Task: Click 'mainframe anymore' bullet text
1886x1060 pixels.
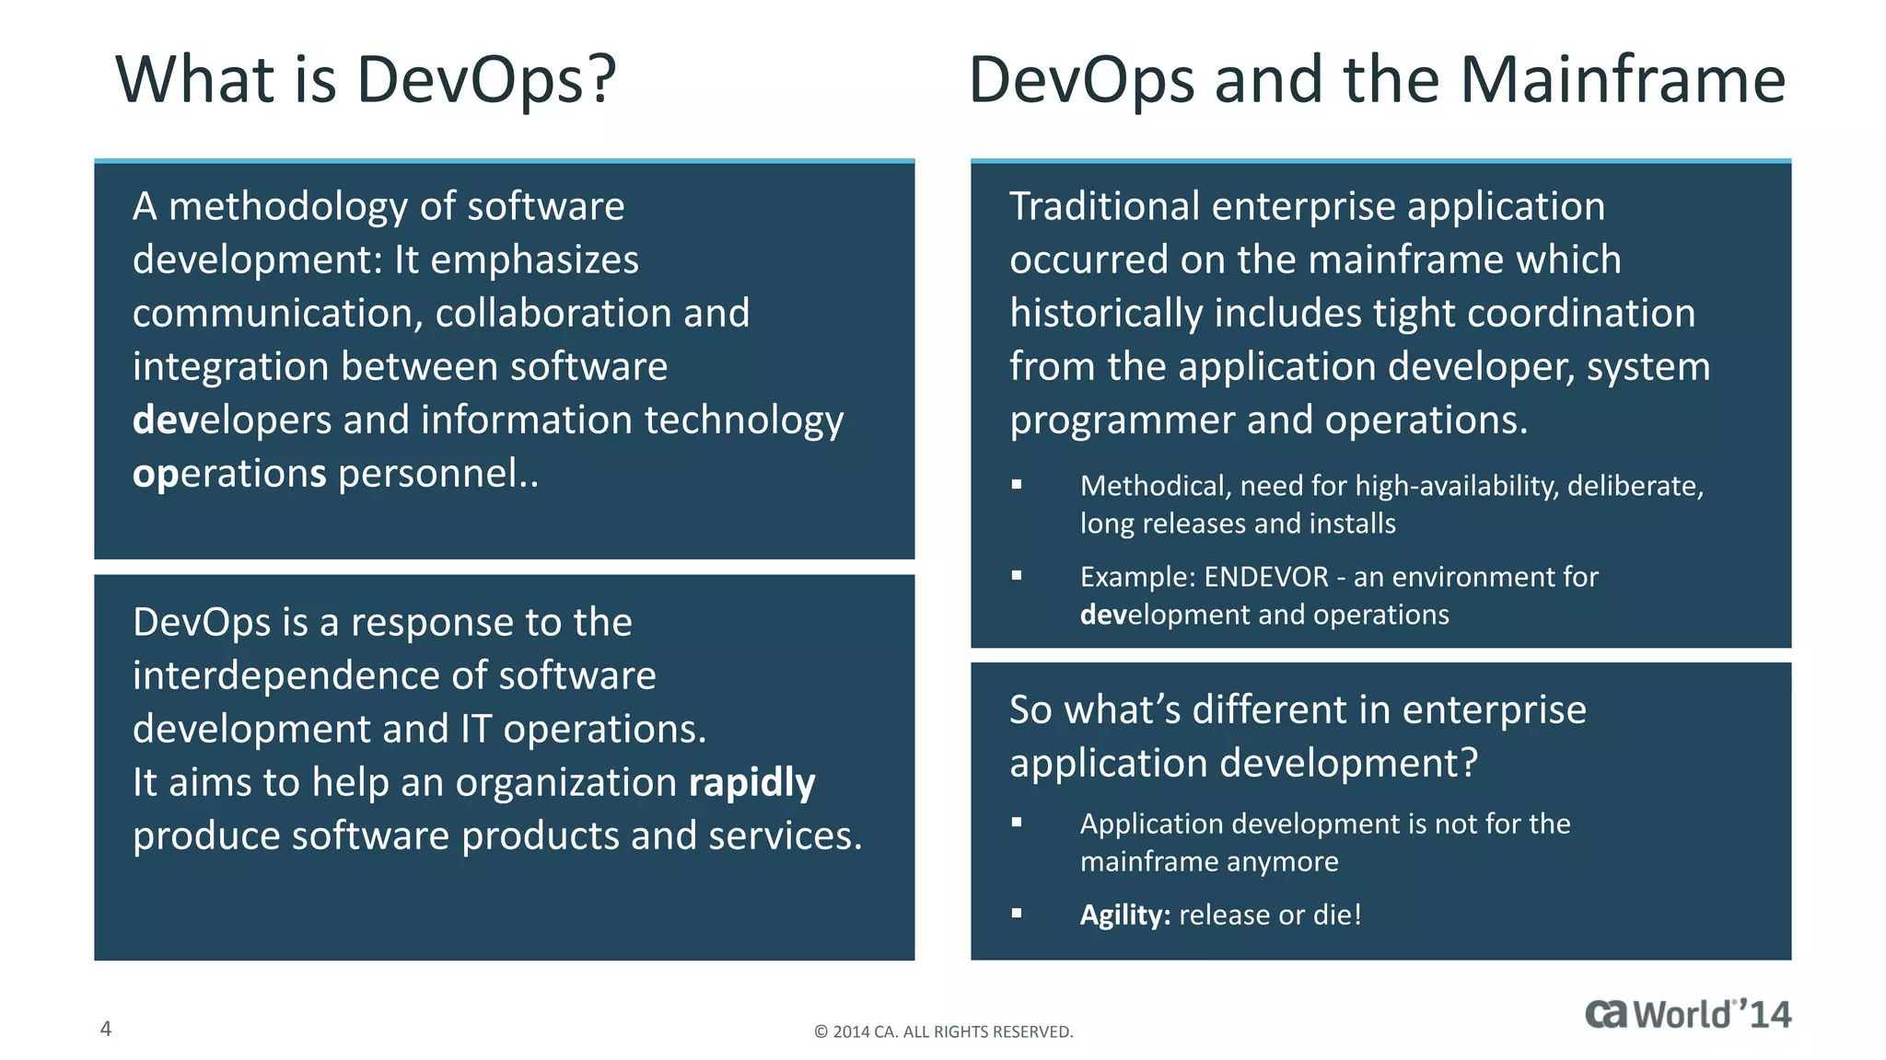Action: (x=1208, y=861)
